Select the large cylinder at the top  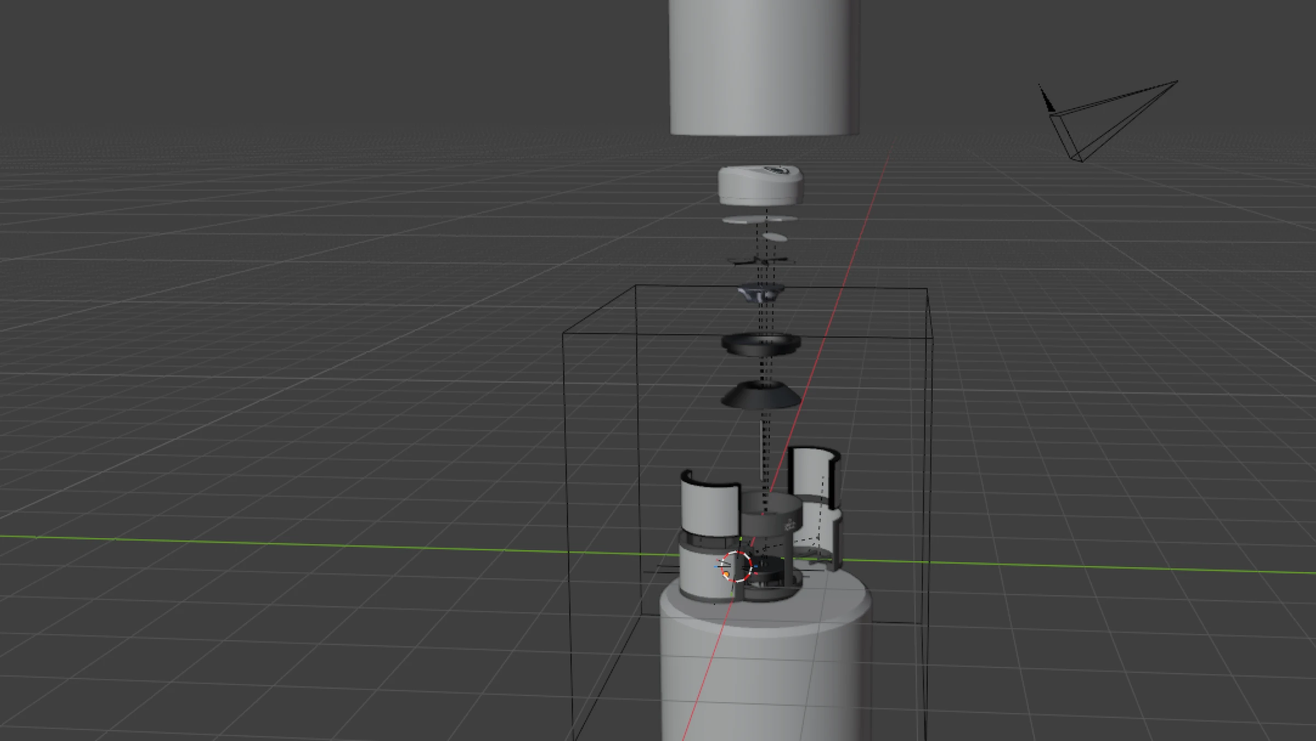pos(764,67)
